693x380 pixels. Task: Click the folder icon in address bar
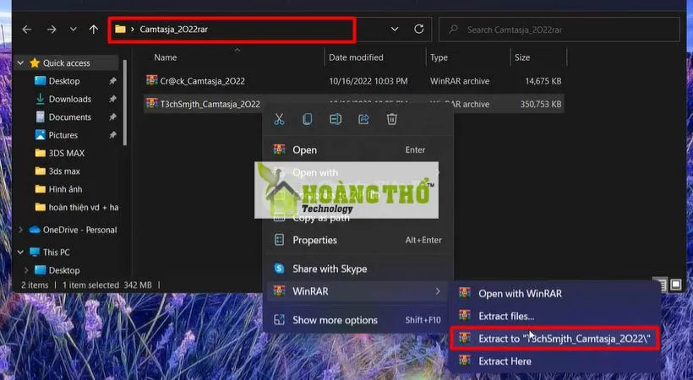pos(120,30)
